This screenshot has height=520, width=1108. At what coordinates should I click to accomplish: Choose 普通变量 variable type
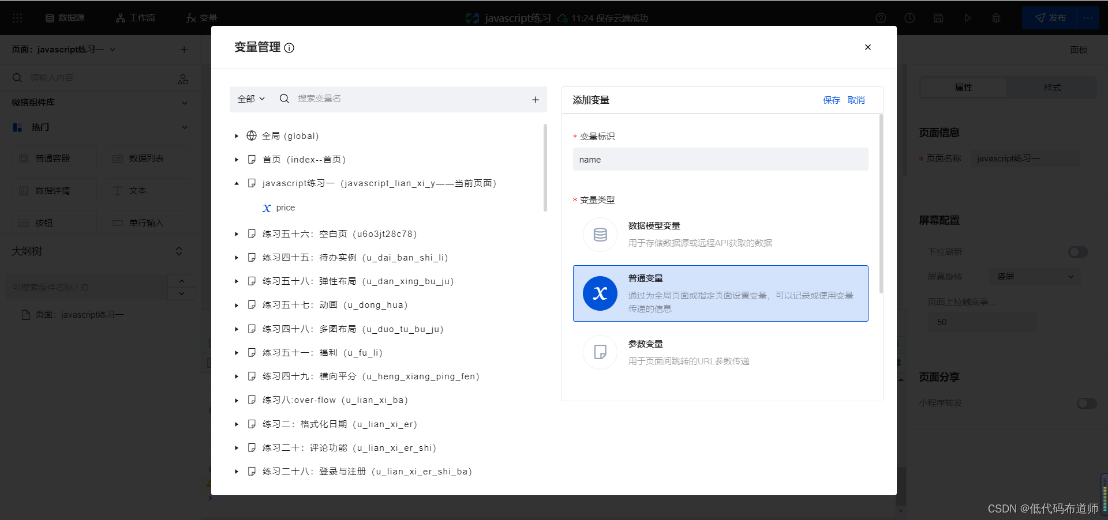click(720, 293)
